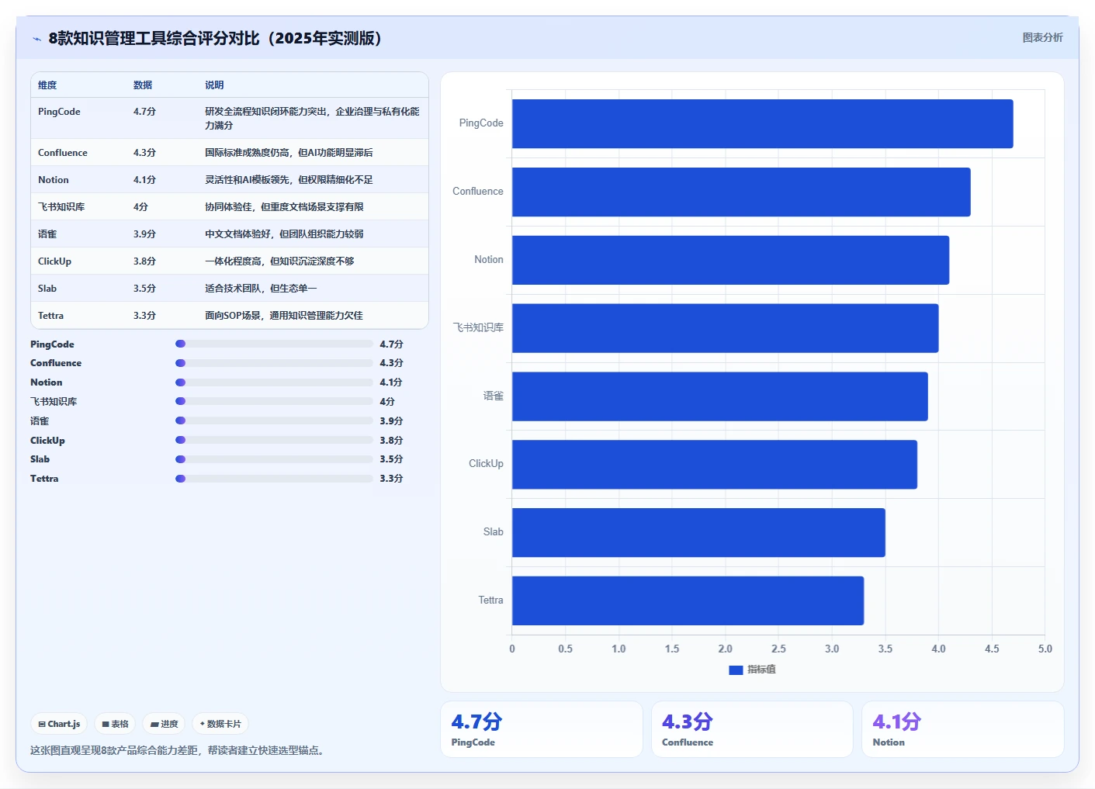The width and height of the screenshot is (1095, 789).
Task: Click the 飞书知识库 bar in the chart
Action: 725,328
